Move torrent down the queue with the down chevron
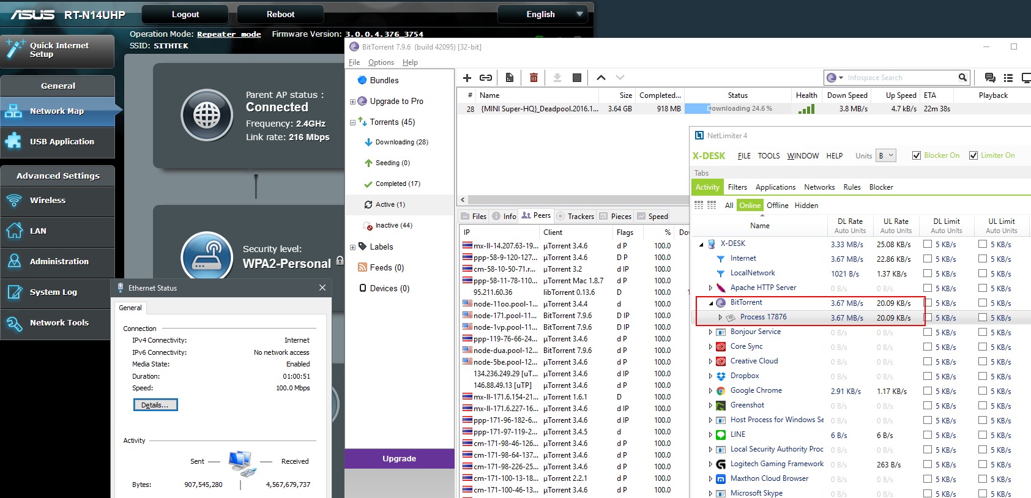The height and width of the screenshot is (498, 1031). [620, 78]
